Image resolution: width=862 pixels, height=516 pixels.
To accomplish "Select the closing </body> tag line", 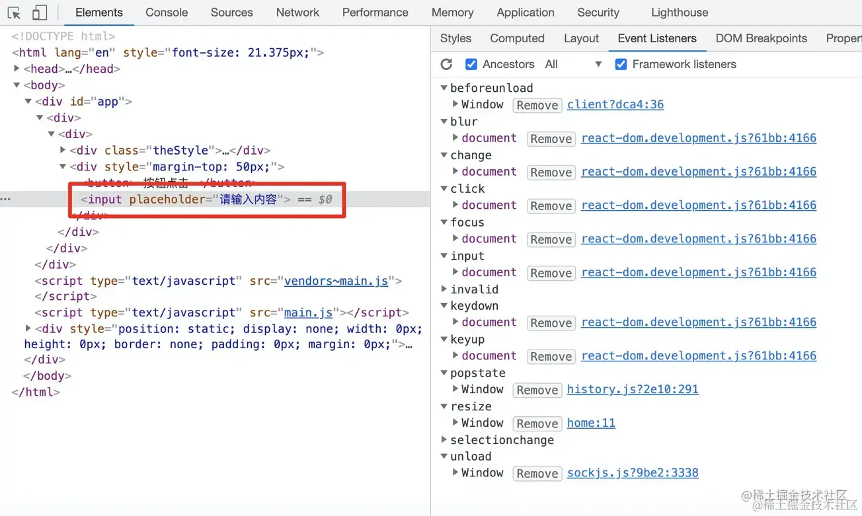I will [47, 376].
